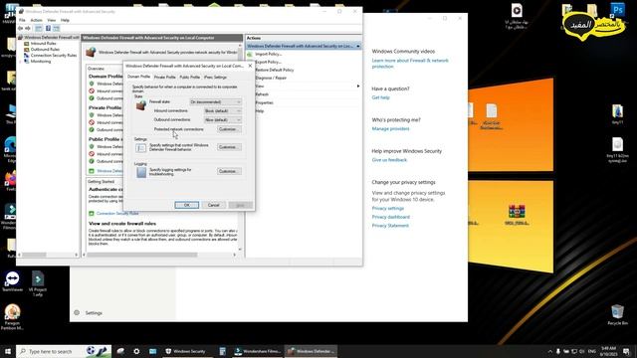
Task: Click OK in the properties dialog
Action: pos(187,205)
